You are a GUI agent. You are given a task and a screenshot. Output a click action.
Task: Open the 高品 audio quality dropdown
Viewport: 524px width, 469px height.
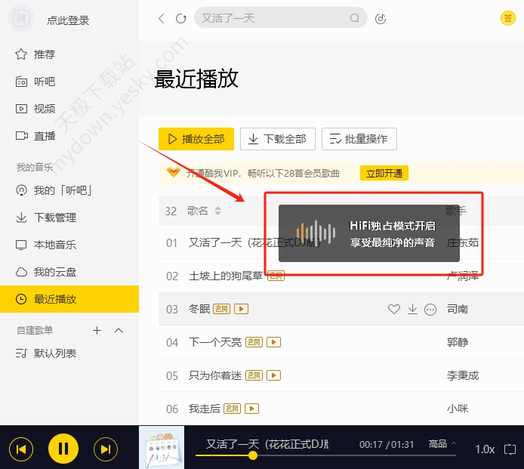coord(442,444)
